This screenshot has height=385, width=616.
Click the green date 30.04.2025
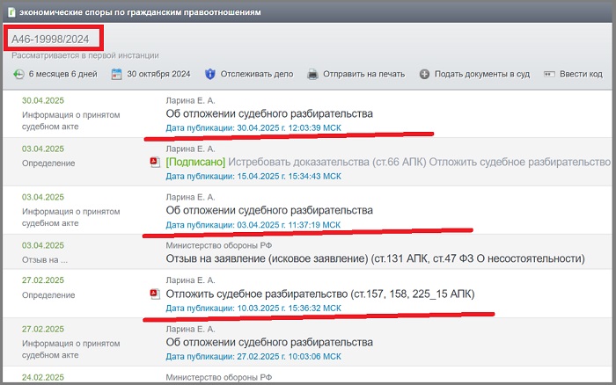(x=43, y=100)
